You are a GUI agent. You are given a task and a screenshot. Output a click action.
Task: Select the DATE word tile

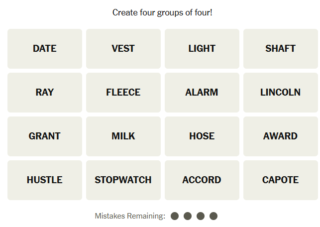(45, 49)
